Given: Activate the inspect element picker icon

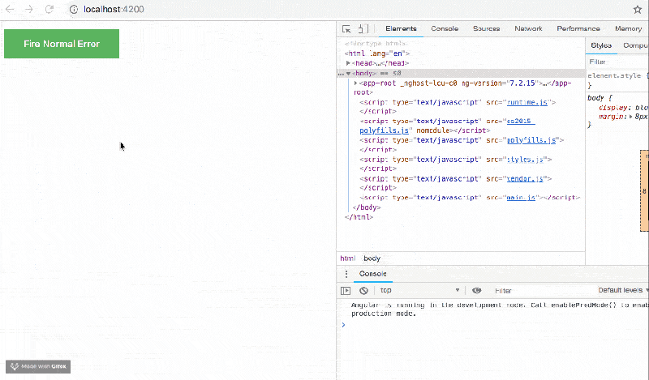Looking at the screenshot, I should [x=346, y=29].
